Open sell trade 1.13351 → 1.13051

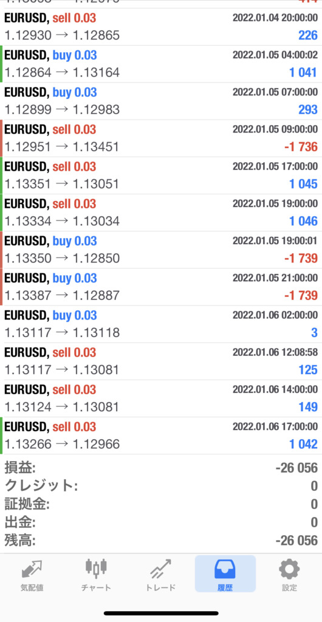tap(161, 176)
